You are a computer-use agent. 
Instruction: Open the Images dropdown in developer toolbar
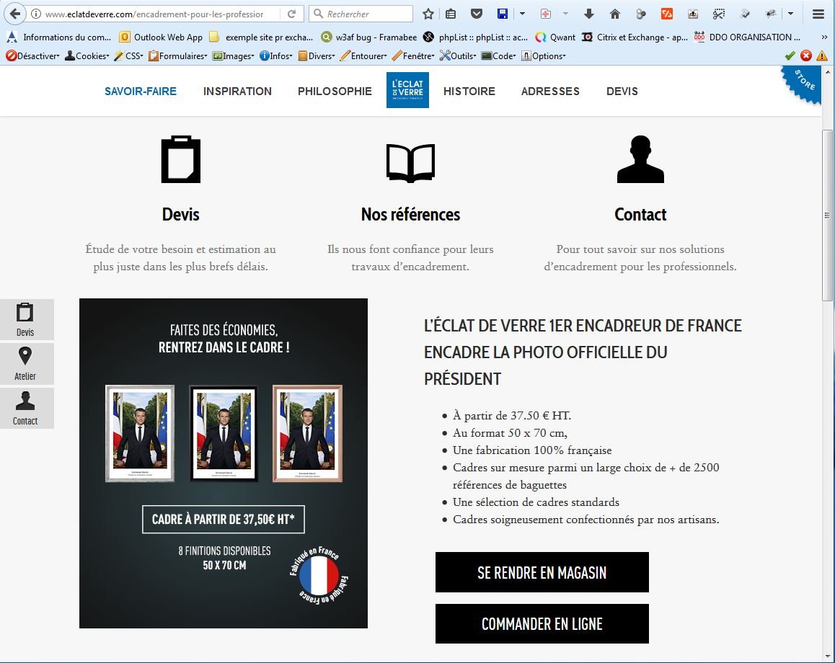pos(234,56)
